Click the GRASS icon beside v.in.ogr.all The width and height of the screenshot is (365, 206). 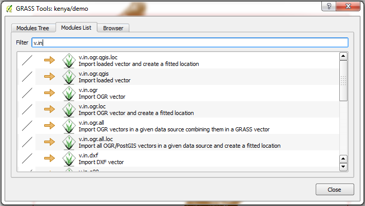(69, 126)
